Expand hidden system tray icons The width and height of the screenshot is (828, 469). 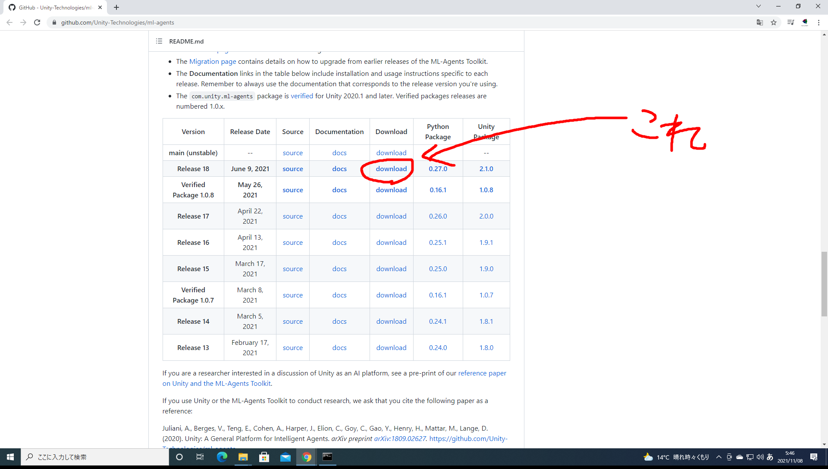coord(718,457)
